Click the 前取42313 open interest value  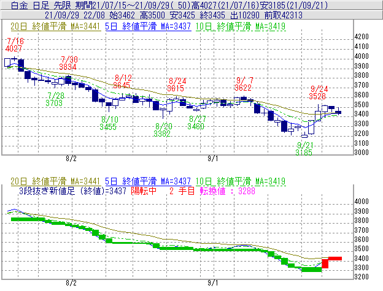[284, 15]
